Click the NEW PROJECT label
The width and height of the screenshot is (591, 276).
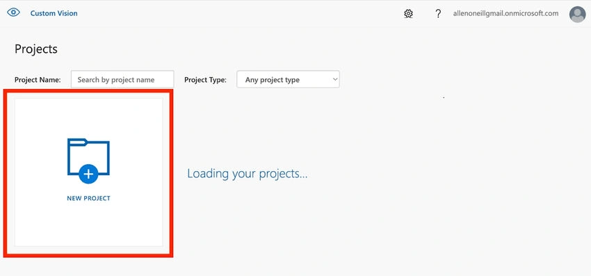88,198
